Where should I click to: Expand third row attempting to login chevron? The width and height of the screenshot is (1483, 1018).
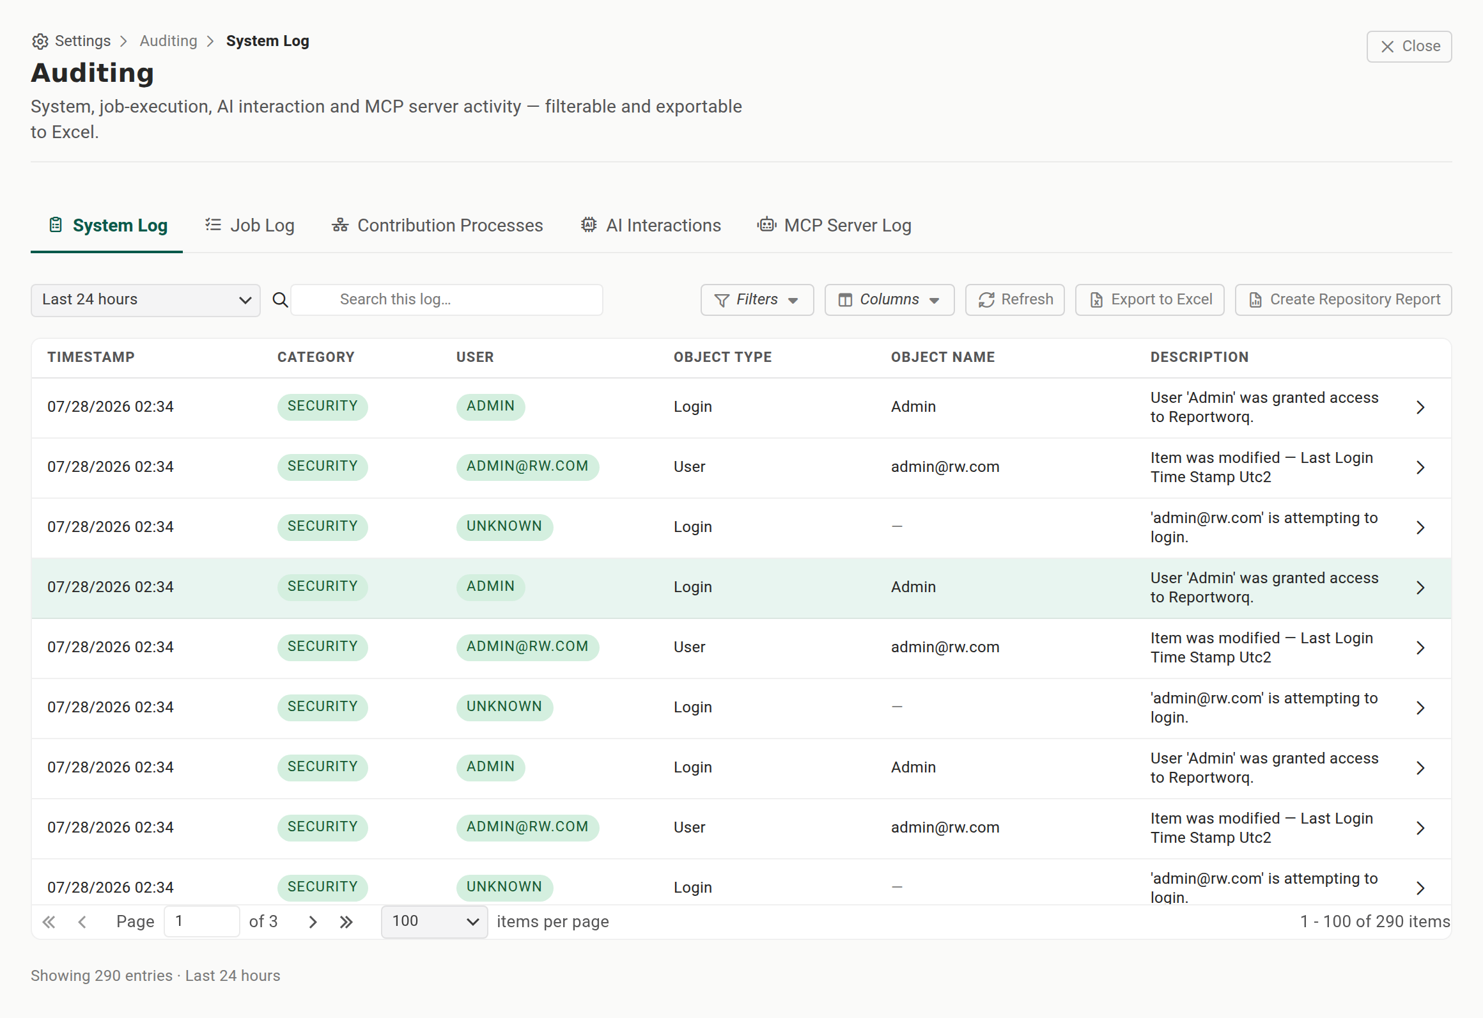point(1420,528)
